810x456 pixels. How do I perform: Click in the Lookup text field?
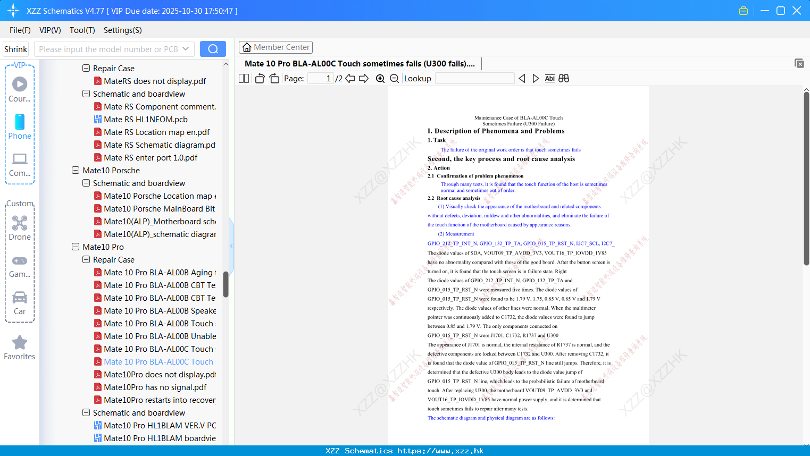point(474,79)
